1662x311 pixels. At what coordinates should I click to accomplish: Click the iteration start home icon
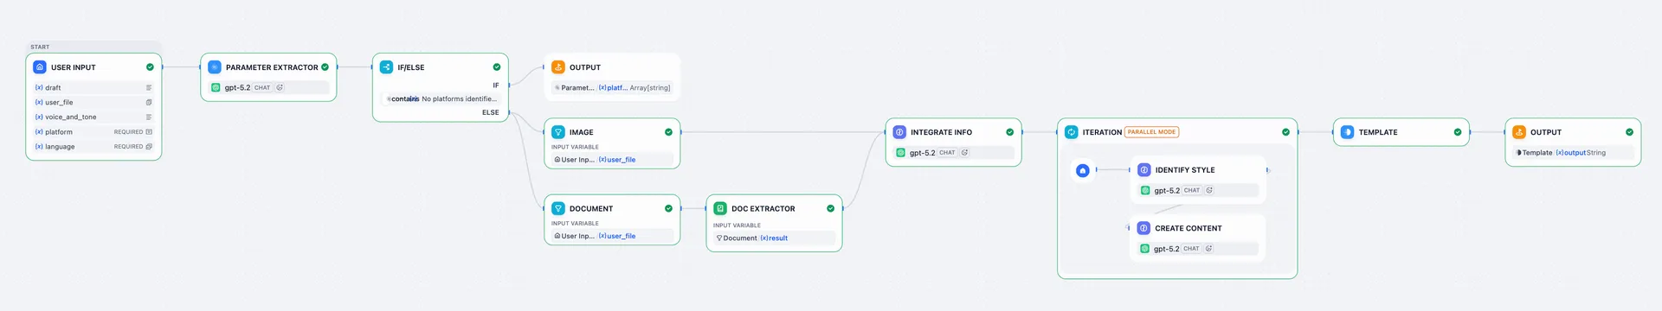coord(1083,170)
